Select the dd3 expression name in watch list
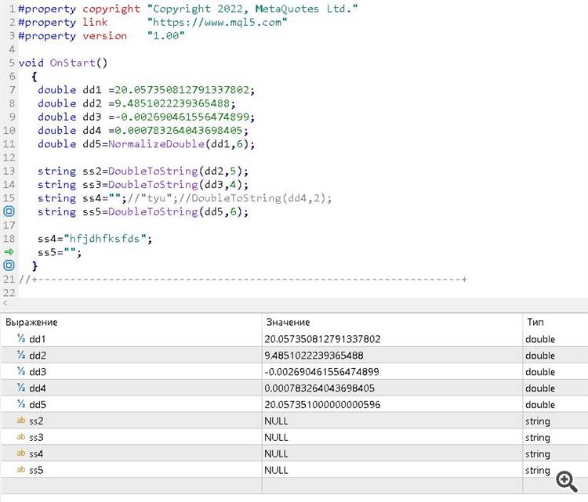Viewport: 588px width, 502px height. (x=38, y=372)
